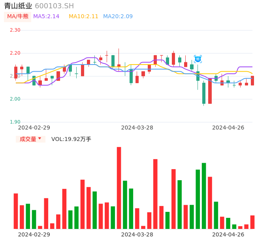Click the large red candlestick near 2.00 low
The width and height of the screenshot is (271, 240).
(x=210, y=91)
